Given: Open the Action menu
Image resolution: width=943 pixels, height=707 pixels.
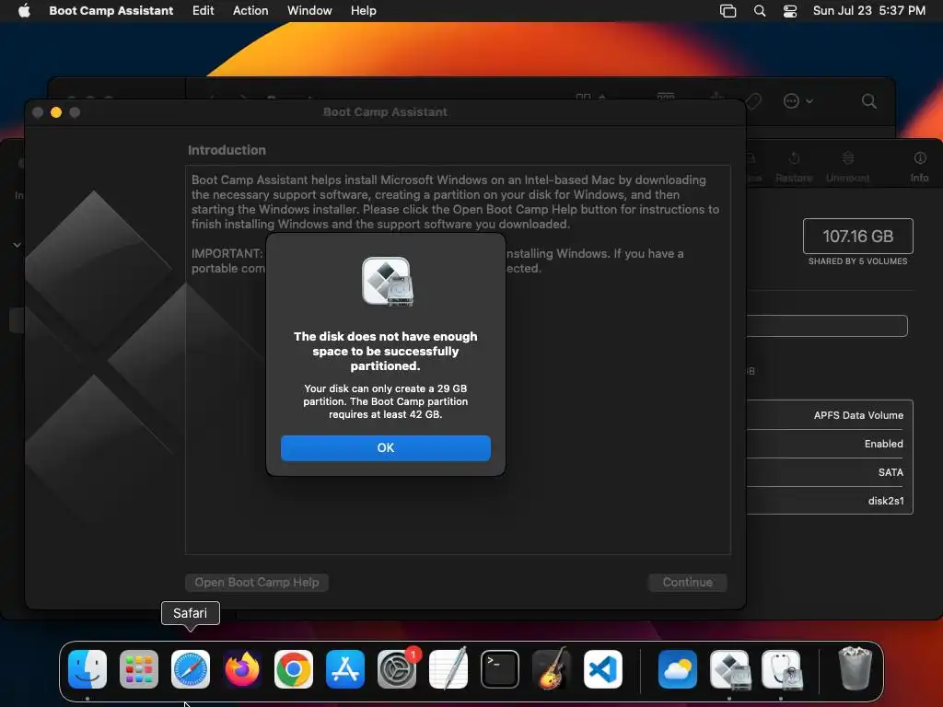Looking at the screenshot, I should coord(250,11).
